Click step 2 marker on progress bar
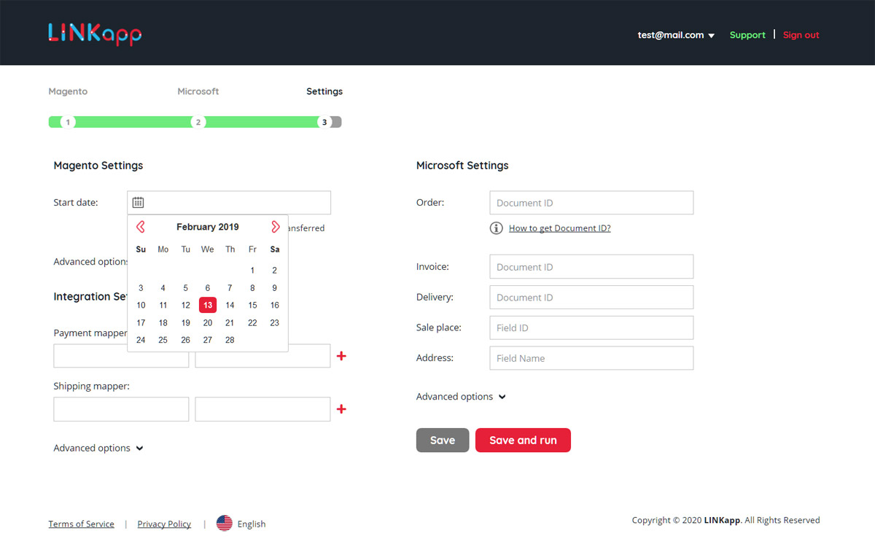This screenshot has height=547, width=875. [x=198, y=122]
